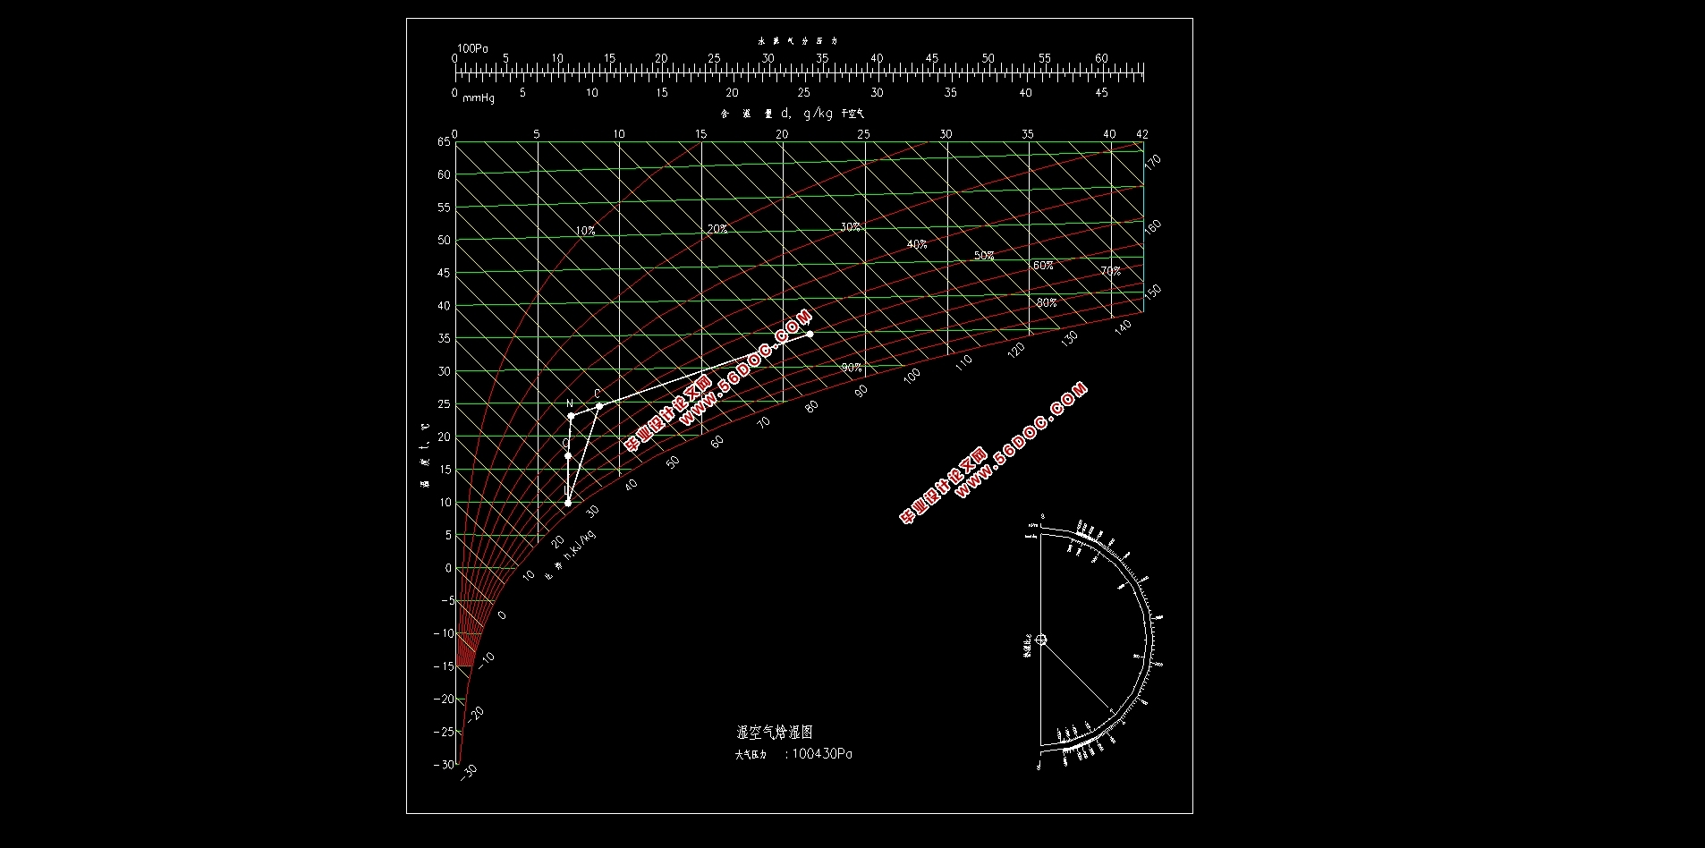Select the white point at the process line's upper-right end
Image resolution: width=1705 pixels, height=848 pixels.
coord(810,334)
